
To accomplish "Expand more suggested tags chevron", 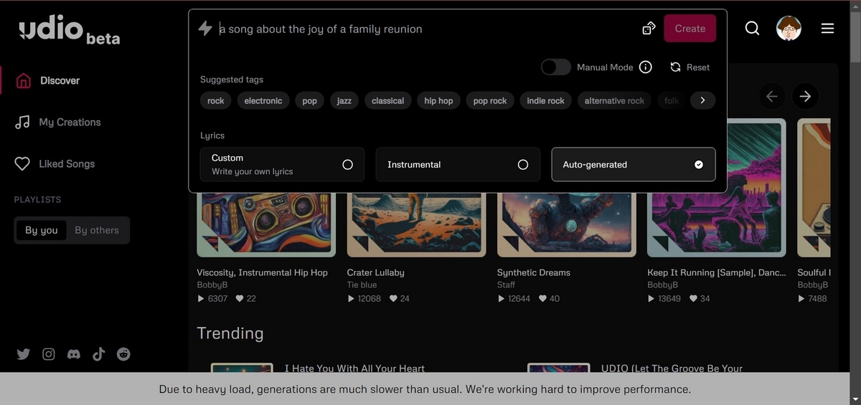I will 702,100.
